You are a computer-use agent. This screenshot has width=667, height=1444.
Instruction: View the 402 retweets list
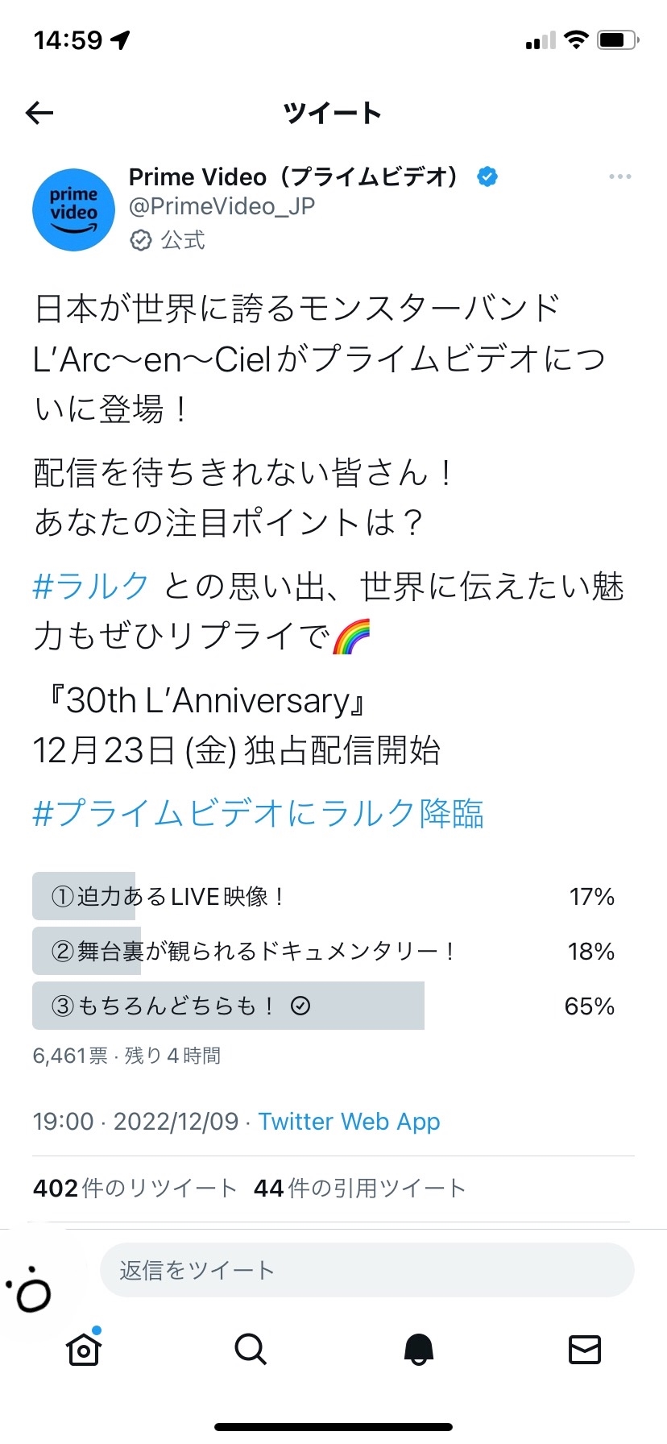click(135, 1188)
